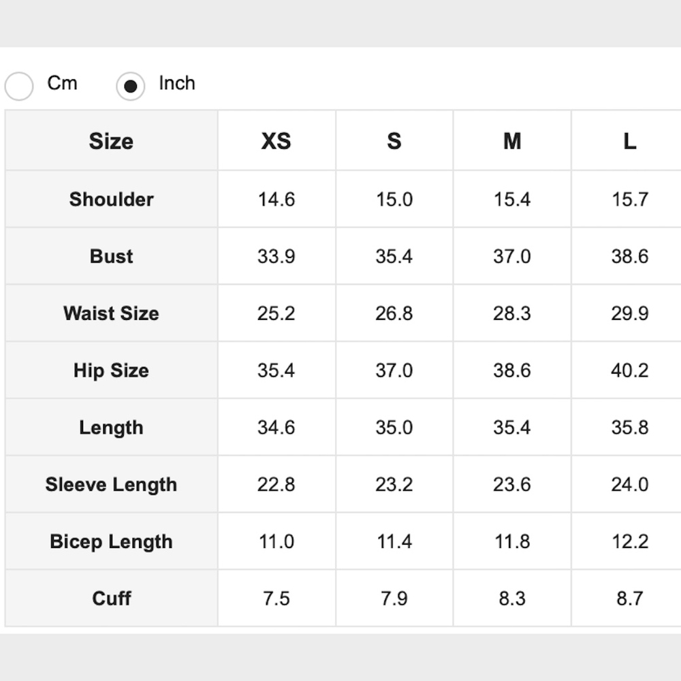Click the L size column header
681x681 pixels.
pyautogui.click(x=629, y=141)
